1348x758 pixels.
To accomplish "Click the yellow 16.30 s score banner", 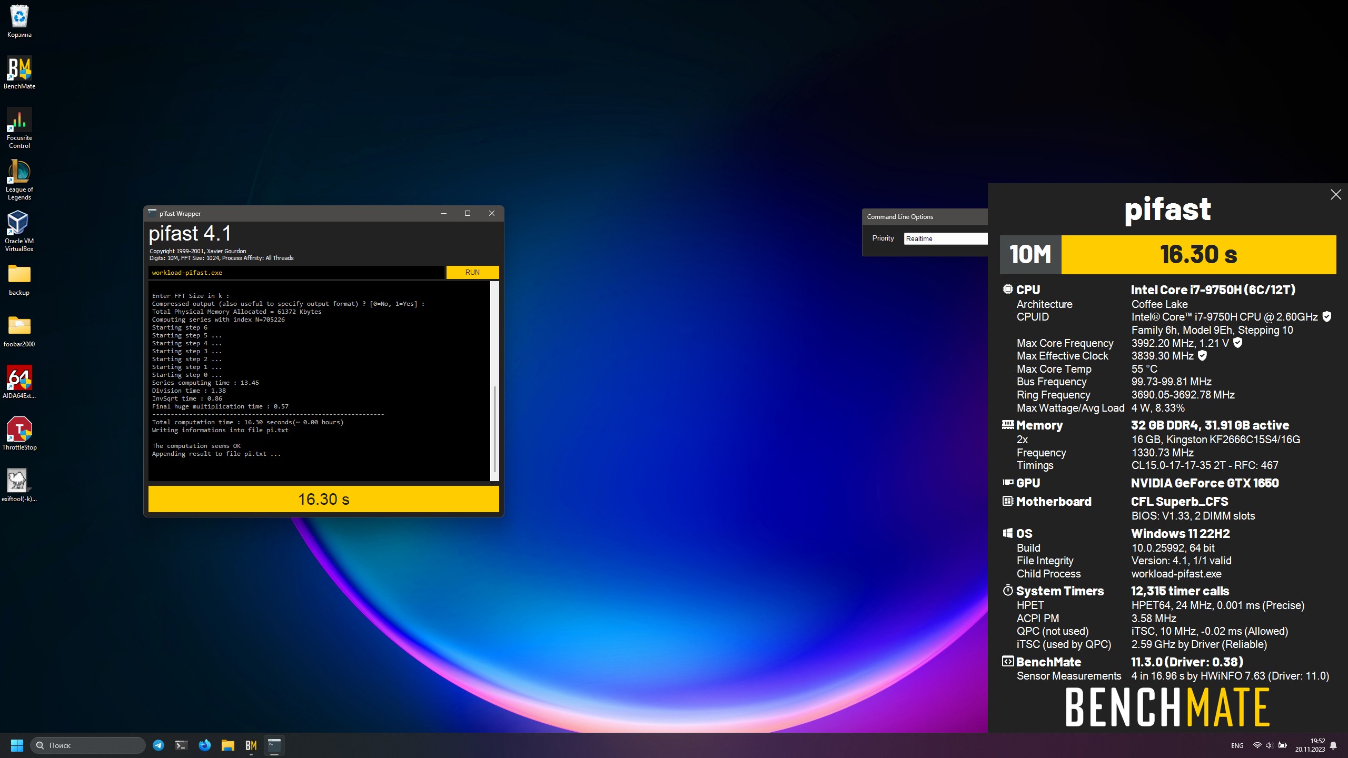I will (1198, 255).
